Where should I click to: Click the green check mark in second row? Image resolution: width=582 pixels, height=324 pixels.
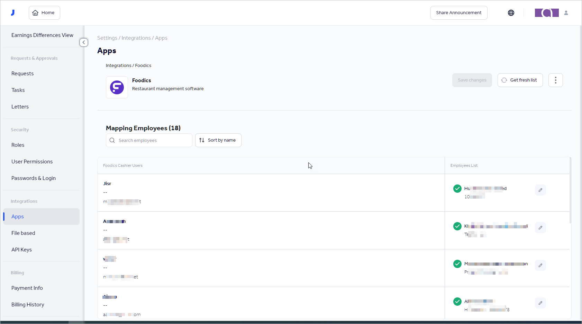point(457,226)
